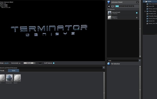Close the Extrusion Model panel
This screenshot has height=99, width=157.
(137, 2)
